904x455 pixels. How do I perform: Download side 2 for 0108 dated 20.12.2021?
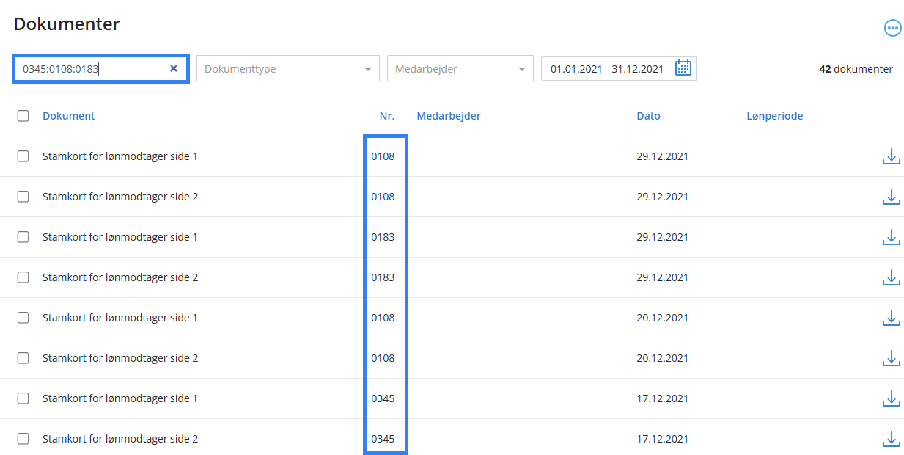[891, 358]
